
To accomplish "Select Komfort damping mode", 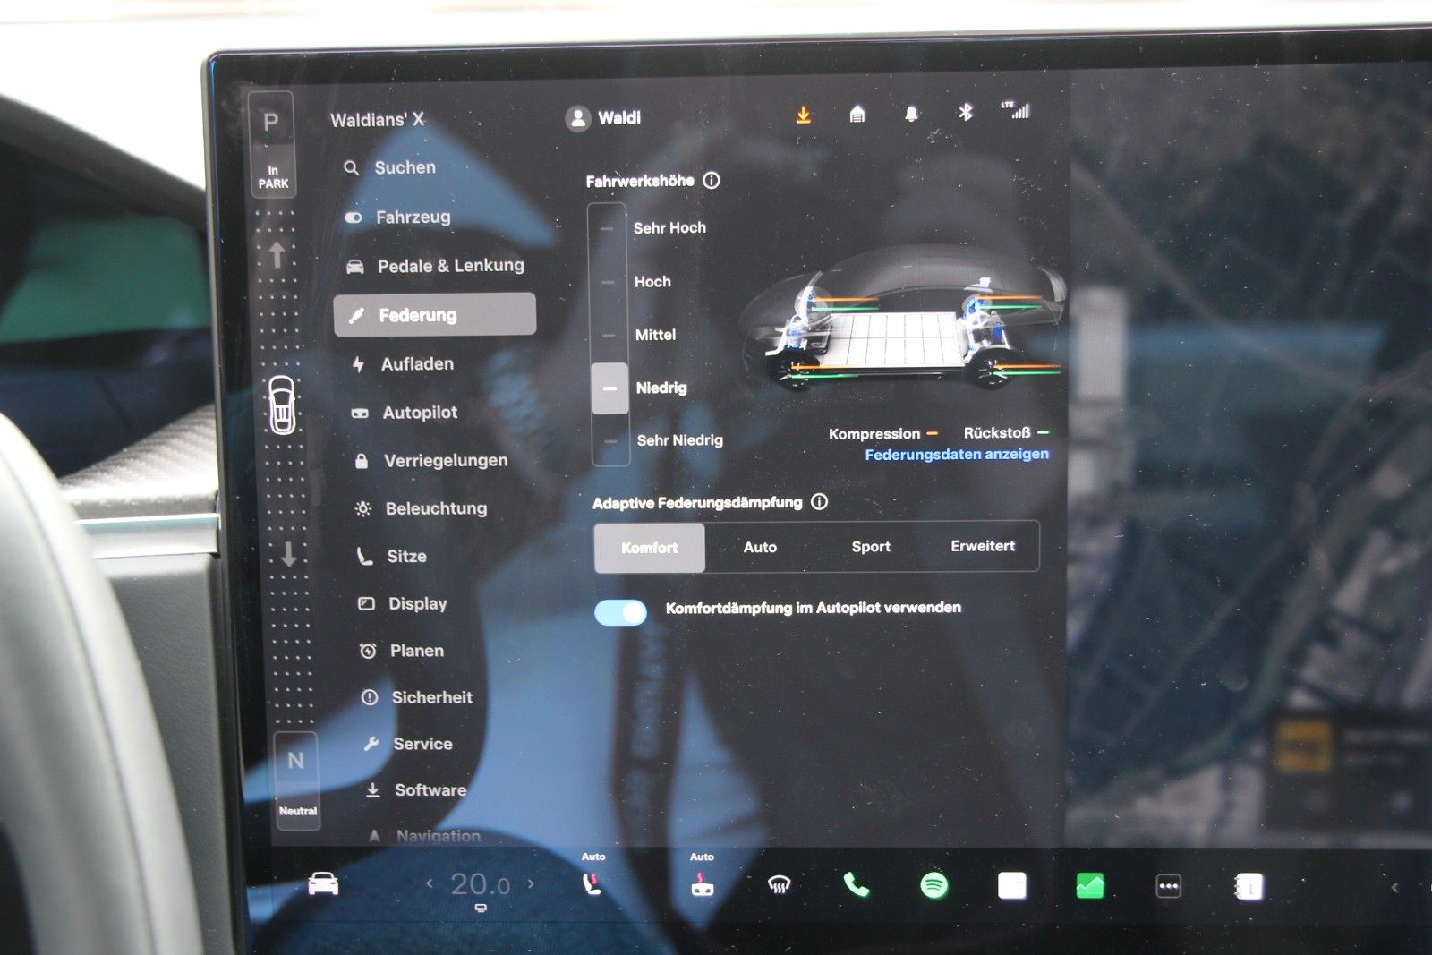I will (x=650, y=548).
